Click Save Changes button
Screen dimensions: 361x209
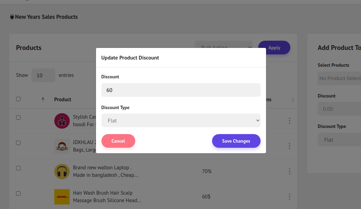click(x=236, y=141)
